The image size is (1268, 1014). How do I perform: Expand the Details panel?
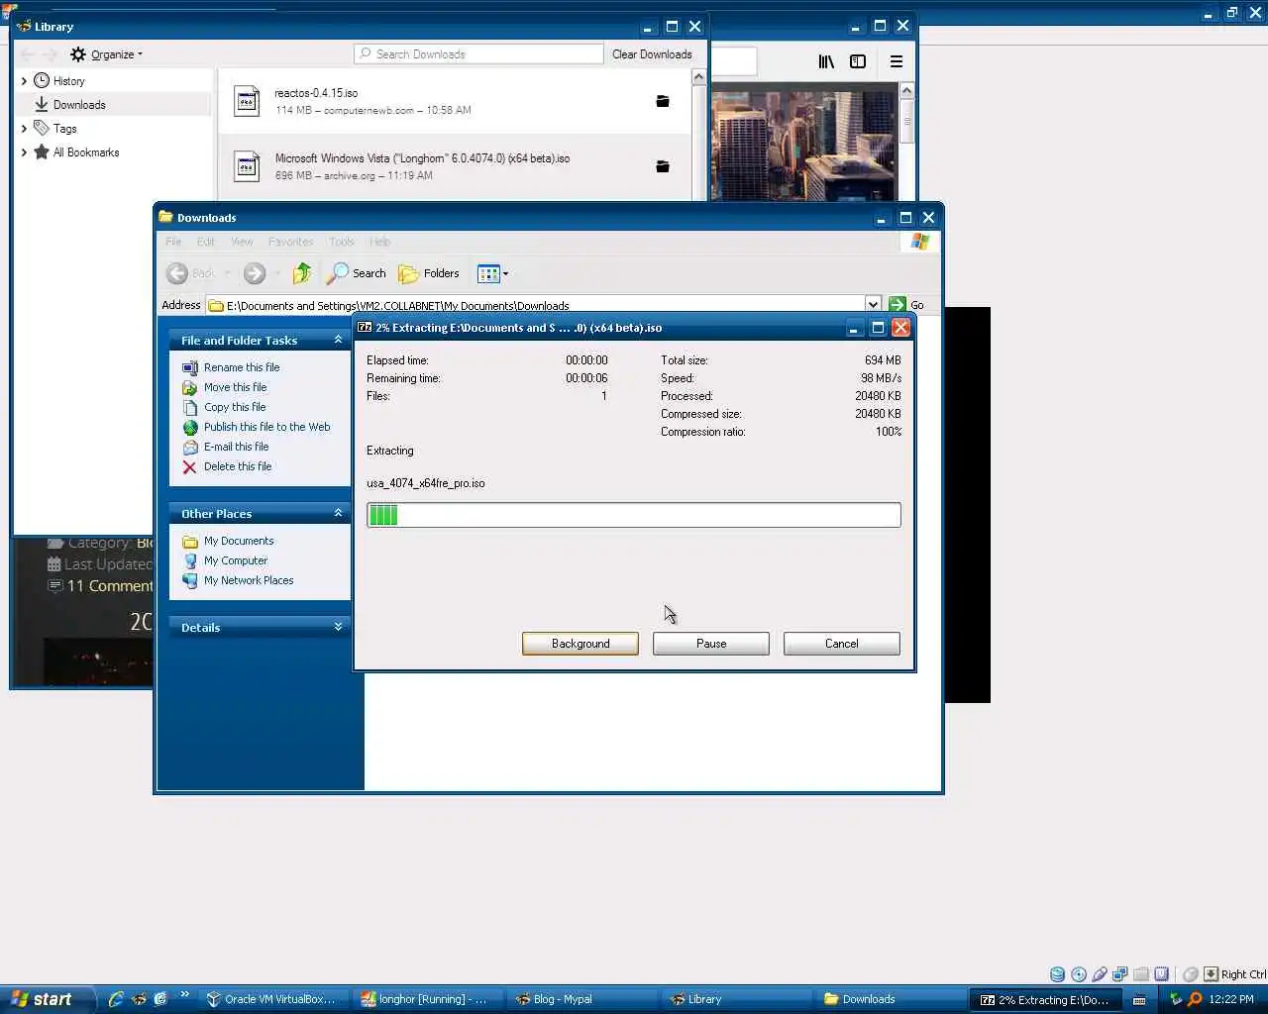coord(338,627)
